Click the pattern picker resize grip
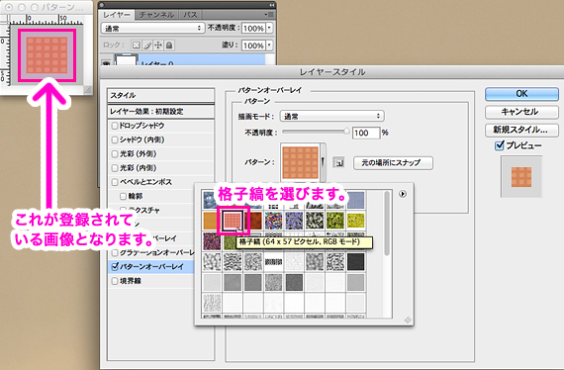Viewport: 564px width, 370px height. (x=408, y=320)
